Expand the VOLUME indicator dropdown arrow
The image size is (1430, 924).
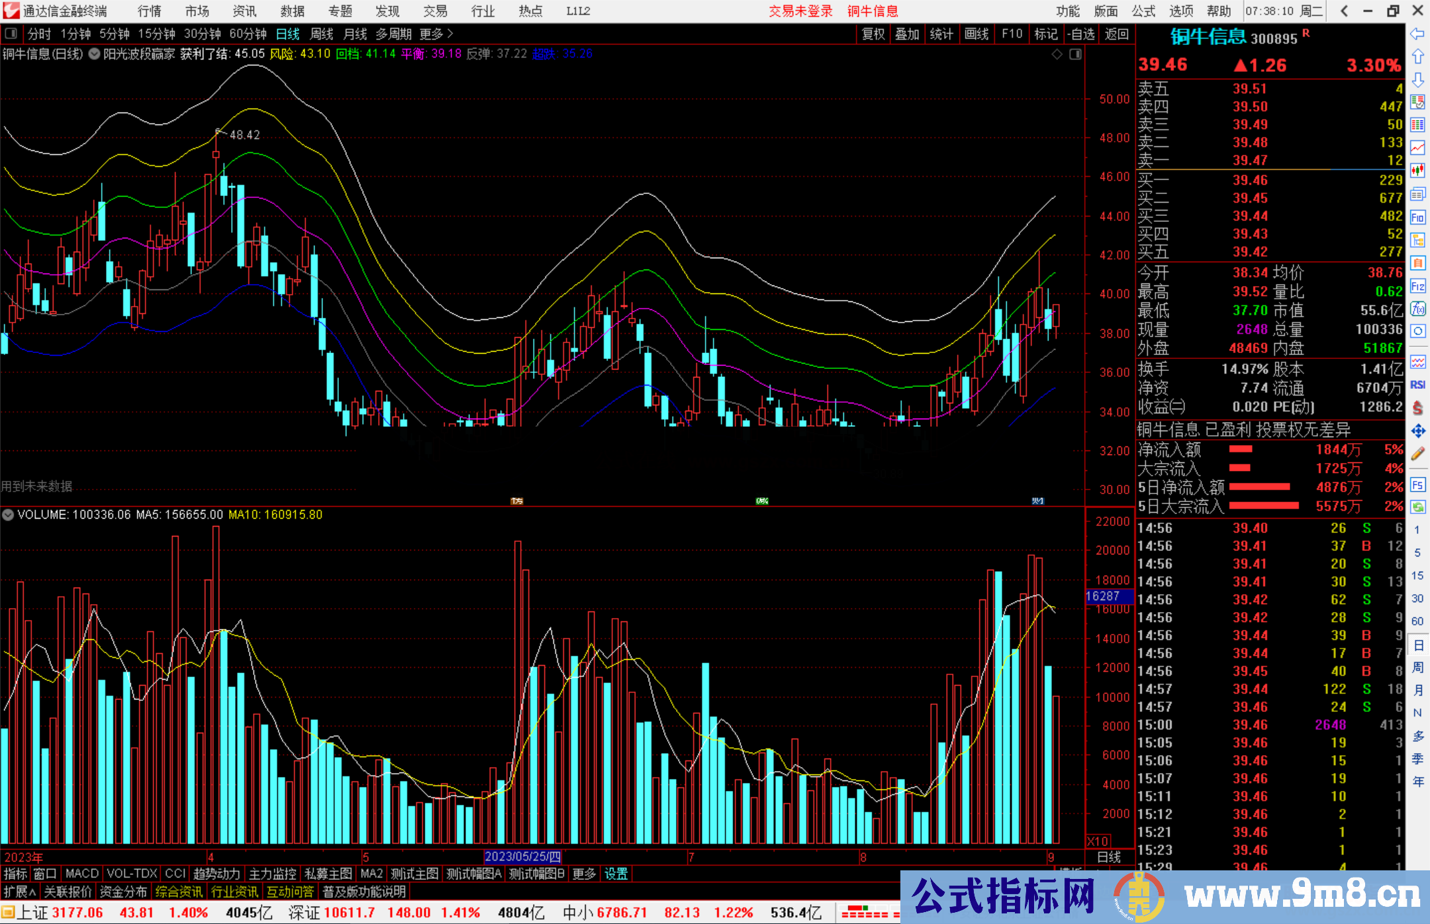tap(8, 515)
